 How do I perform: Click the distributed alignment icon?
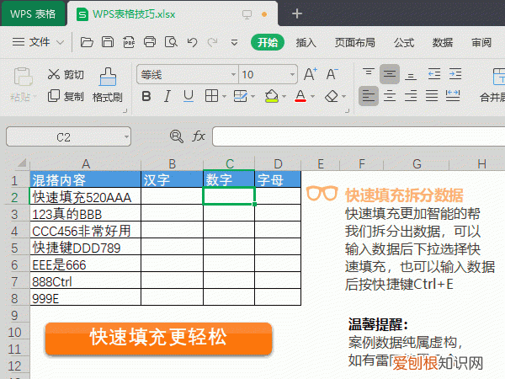coord(453,96)
